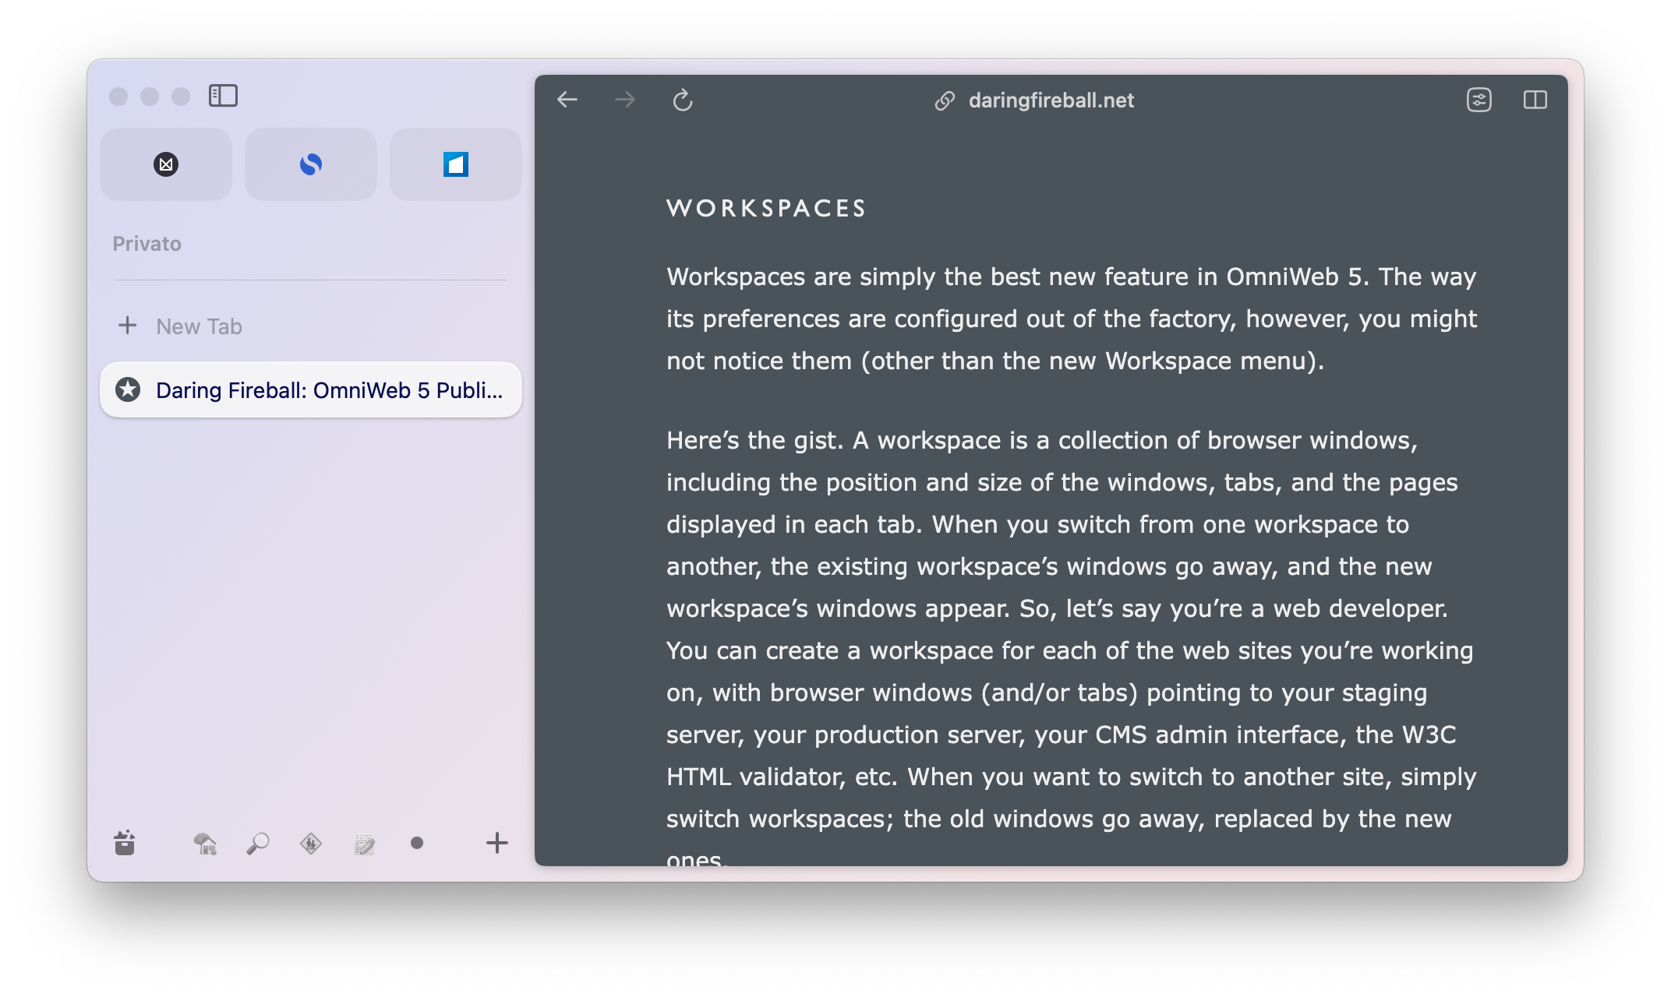Select the current Privato space dot

(417, 843)
